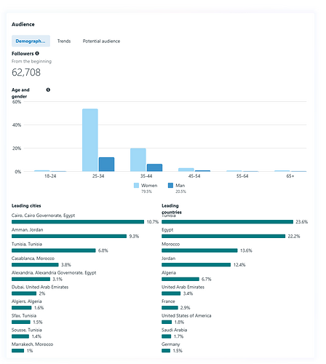
Task: Select the Women bar for ages 35-44
Action: pos(138,160)
